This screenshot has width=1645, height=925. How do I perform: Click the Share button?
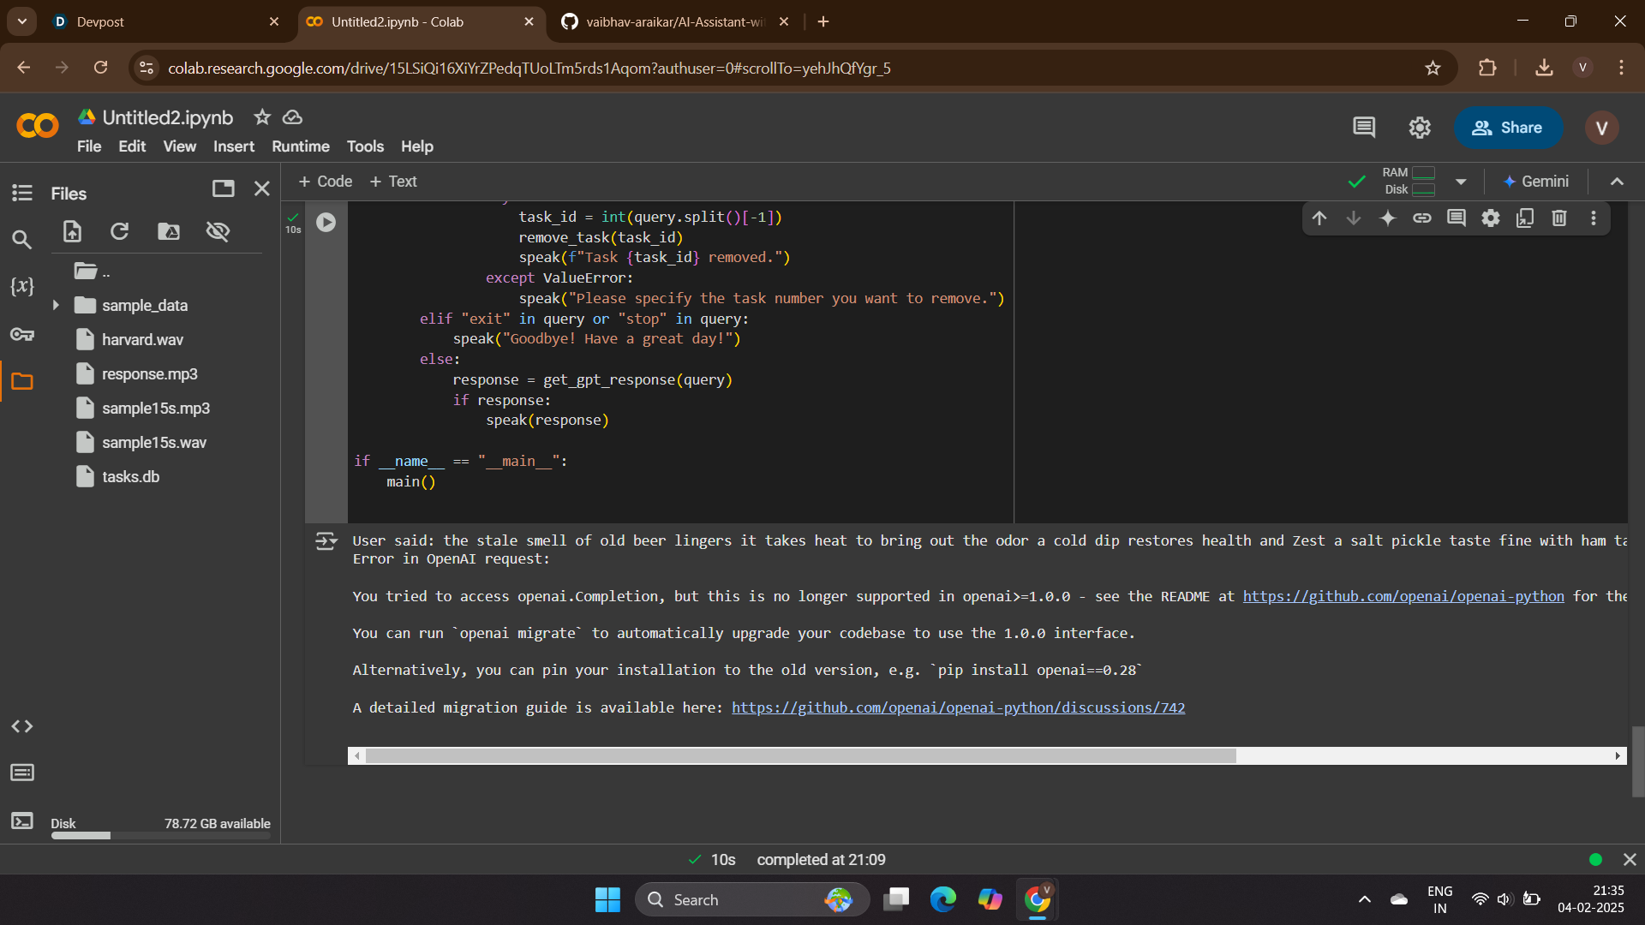tap(1508, 128)
